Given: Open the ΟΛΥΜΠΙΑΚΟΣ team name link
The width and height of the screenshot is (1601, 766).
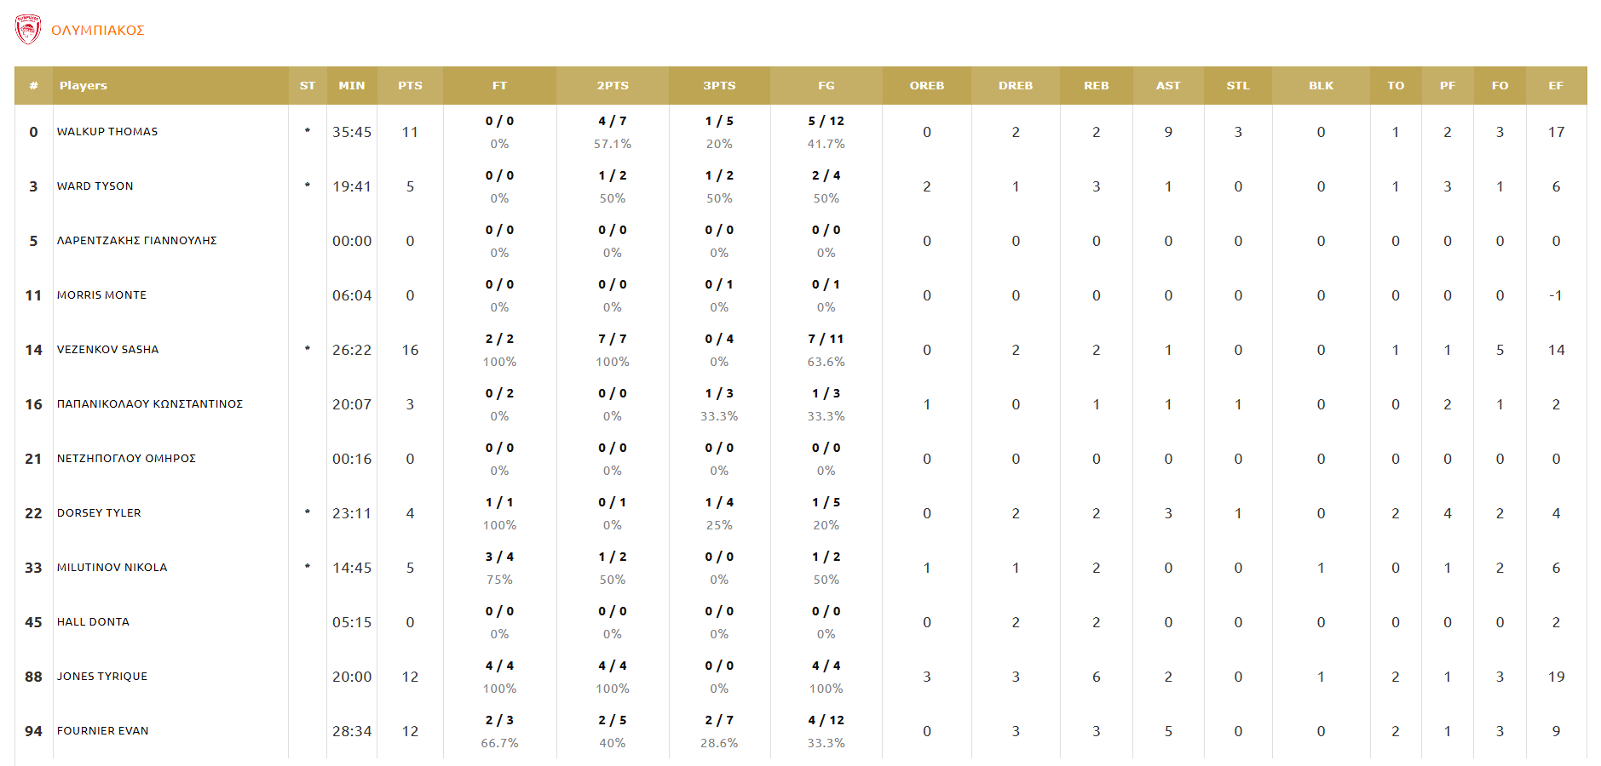Looking at the screenshot, I should click(x=98, y=31).
